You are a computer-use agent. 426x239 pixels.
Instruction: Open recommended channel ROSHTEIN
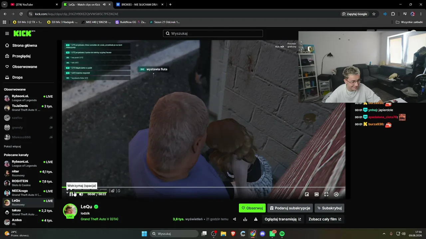[x=28, y=183]
